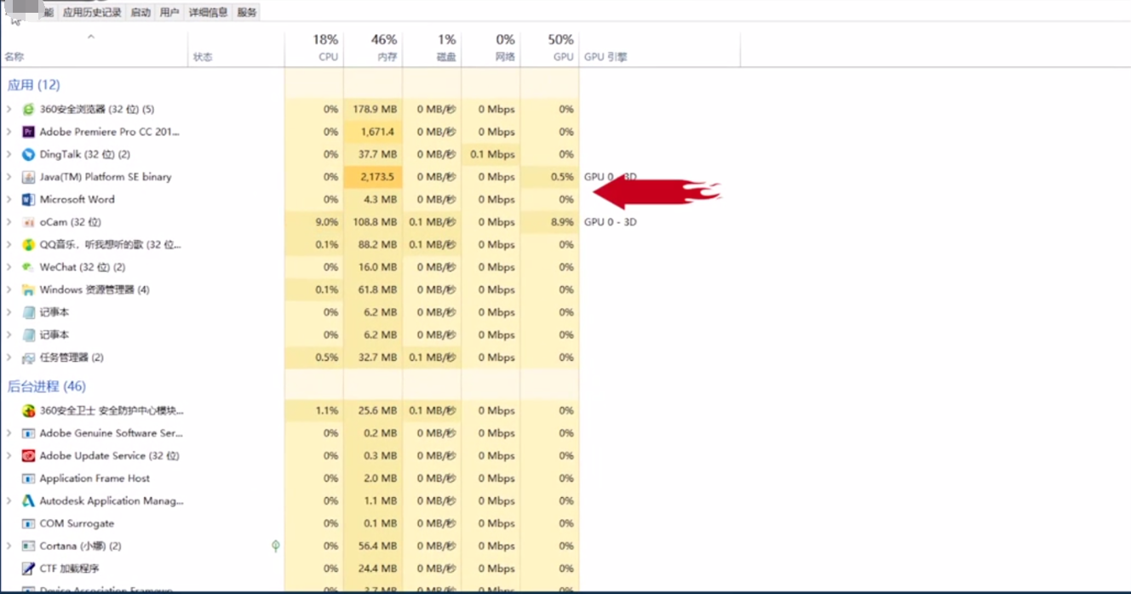1131x594 pixels.
Task: Click the WeChat app icon
Action: click(x=28, y=267)
